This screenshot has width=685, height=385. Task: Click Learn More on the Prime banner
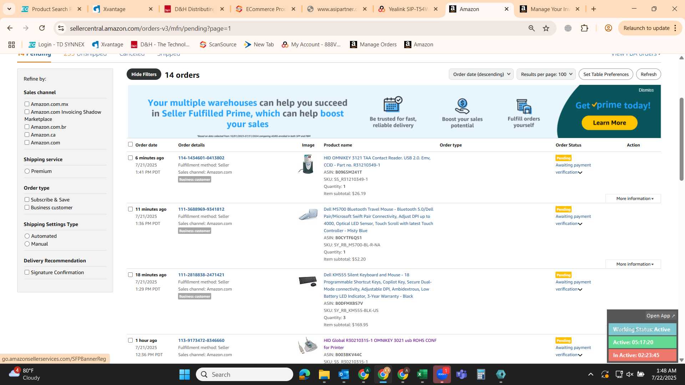pos(609,123)
